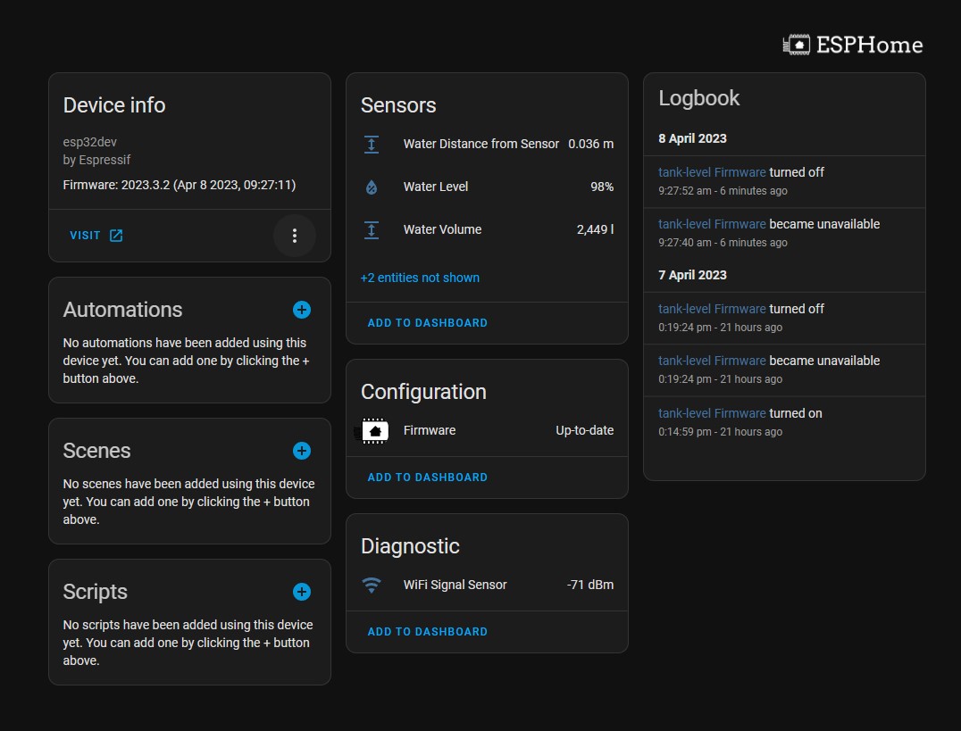
Task: Click the Water Volume icon
Action: click(372, 230)
